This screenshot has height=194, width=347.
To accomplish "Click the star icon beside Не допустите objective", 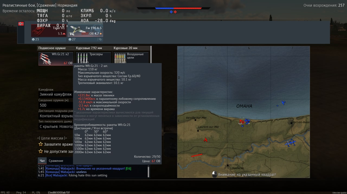I will coord(41,151).
